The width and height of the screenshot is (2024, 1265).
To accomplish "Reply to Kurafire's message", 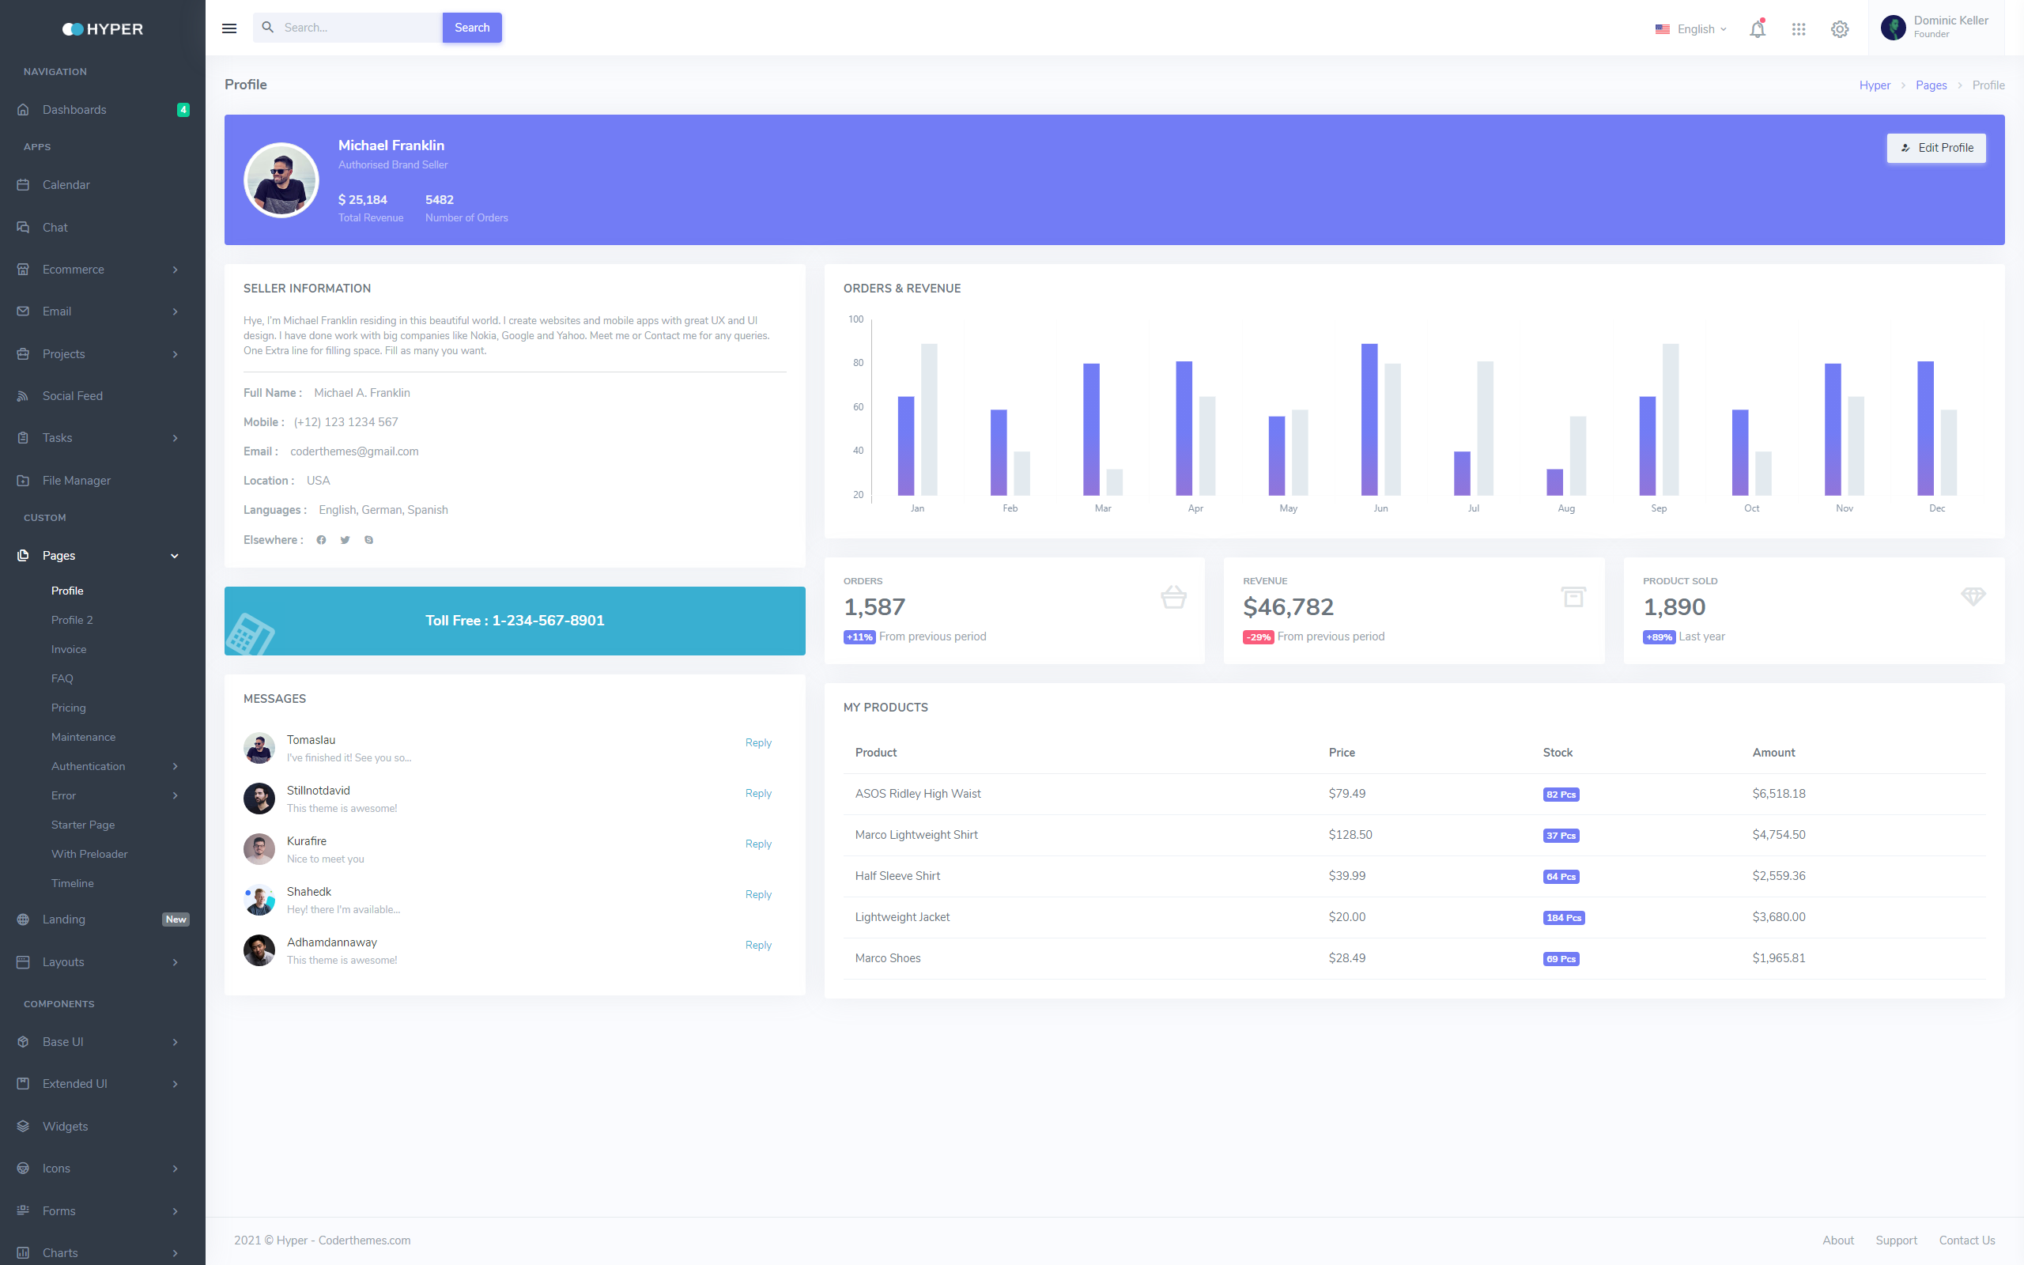I will [x=757, y=844].
